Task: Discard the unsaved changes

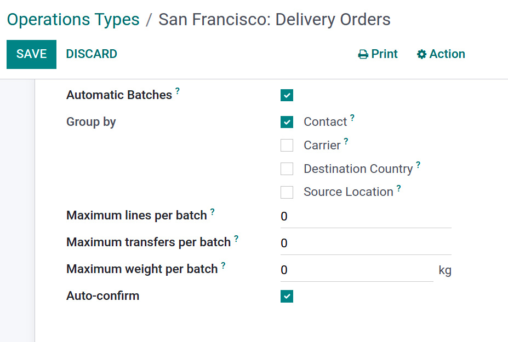Action: [92, 54]
